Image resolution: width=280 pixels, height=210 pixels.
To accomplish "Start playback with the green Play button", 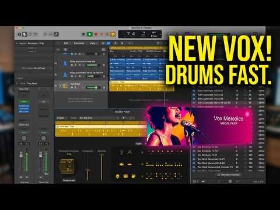I will 90,34.
